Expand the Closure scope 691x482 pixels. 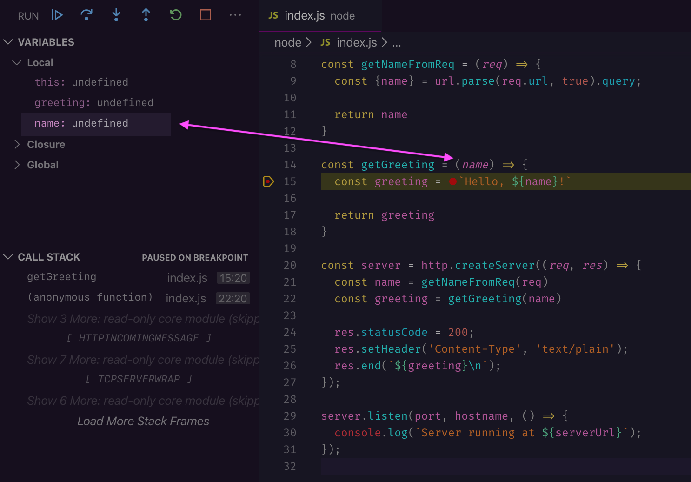coord(17,144)
